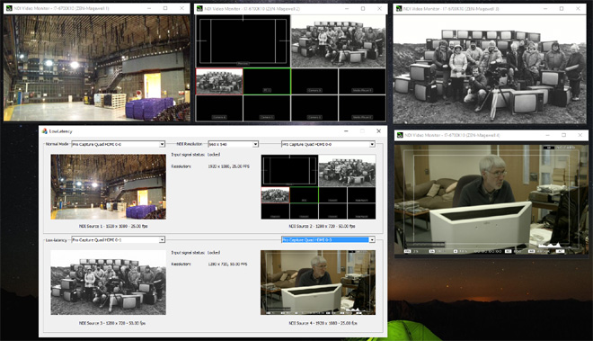Maximize the NDI Video Monitor Magewell 3 window
This screenshot has width=593, height=341.
point(562,8)
